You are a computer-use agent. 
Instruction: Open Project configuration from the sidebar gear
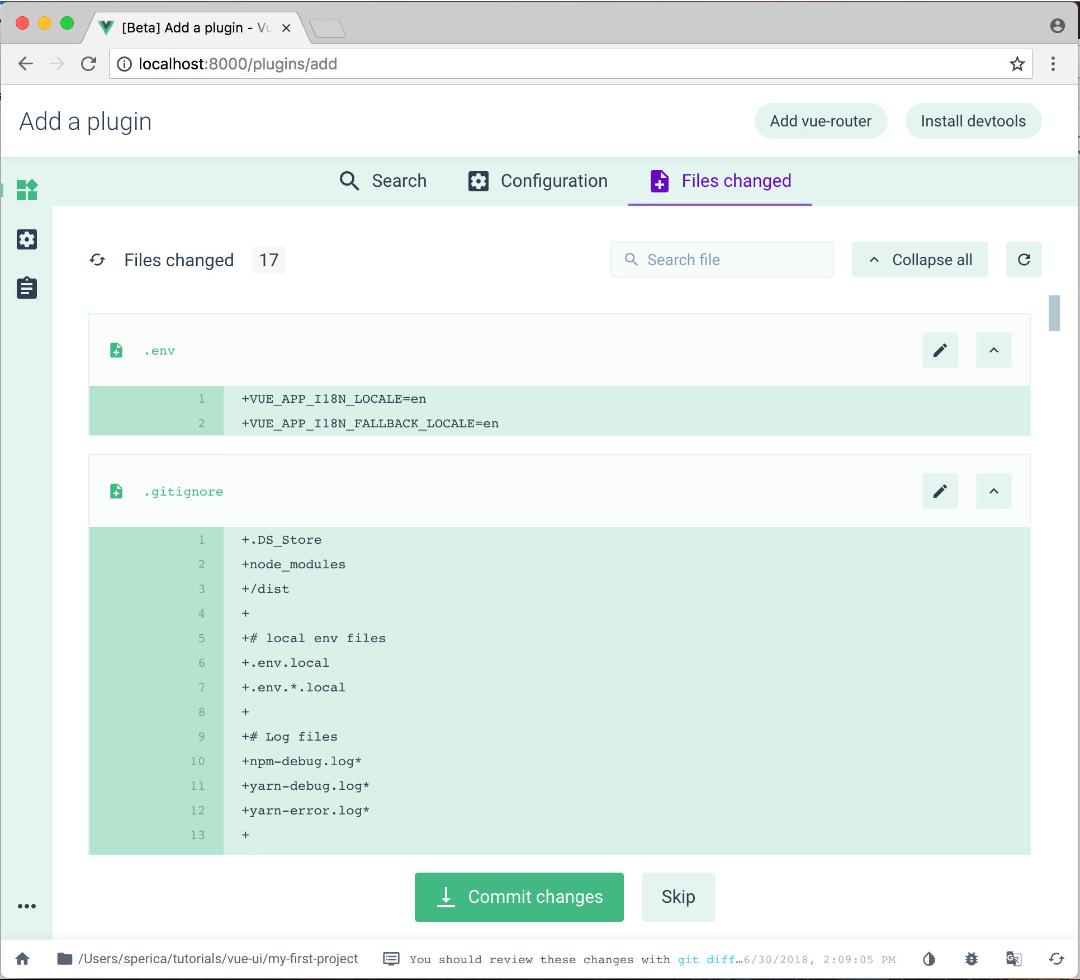pyautogui.click(x=26, y=239)
